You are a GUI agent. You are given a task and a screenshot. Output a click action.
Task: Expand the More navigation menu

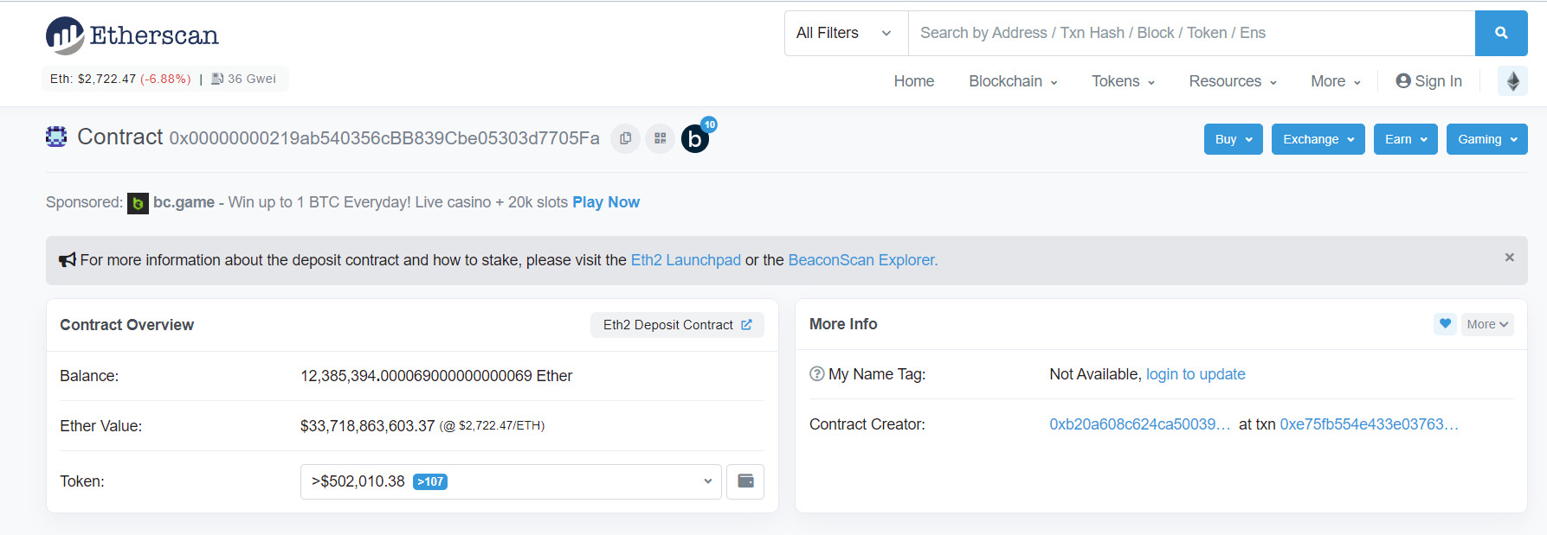[1336, 81]
